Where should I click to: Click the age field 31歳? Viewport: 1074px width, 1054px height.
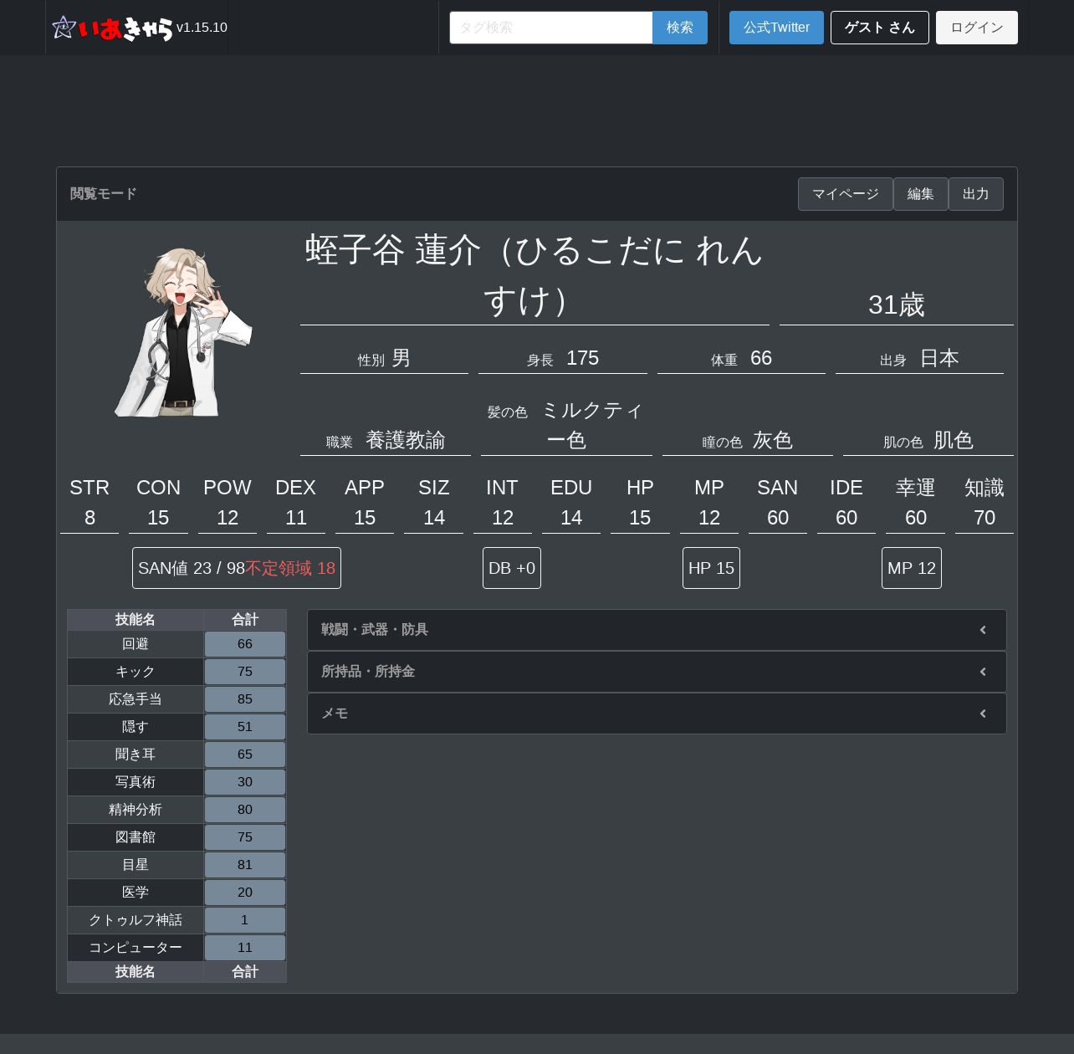[x=897, y=304]
